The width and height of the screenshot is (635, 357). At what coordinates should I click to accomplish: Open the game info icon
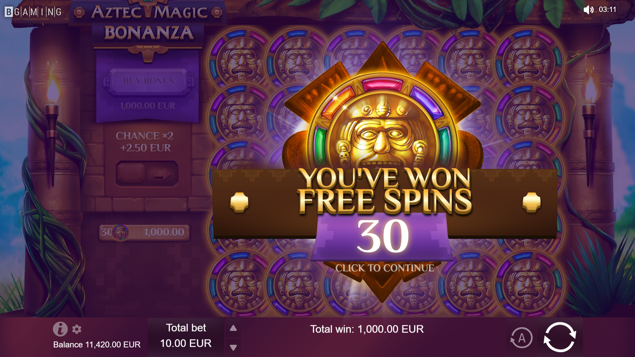(x=60, y=329)
